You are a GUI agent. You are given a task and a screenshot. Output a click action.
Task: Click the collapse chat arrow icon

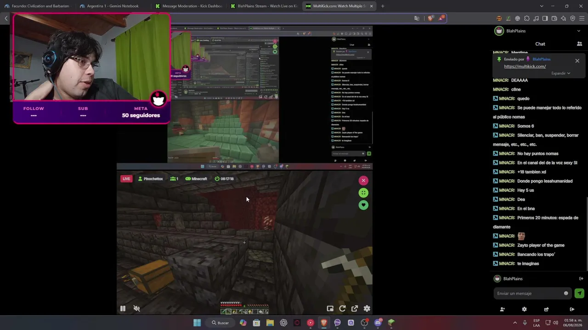point(572,309)
